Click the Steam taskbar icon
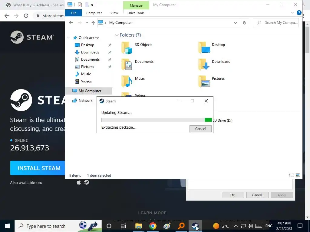310x232 pixels. tap(195, 226)
